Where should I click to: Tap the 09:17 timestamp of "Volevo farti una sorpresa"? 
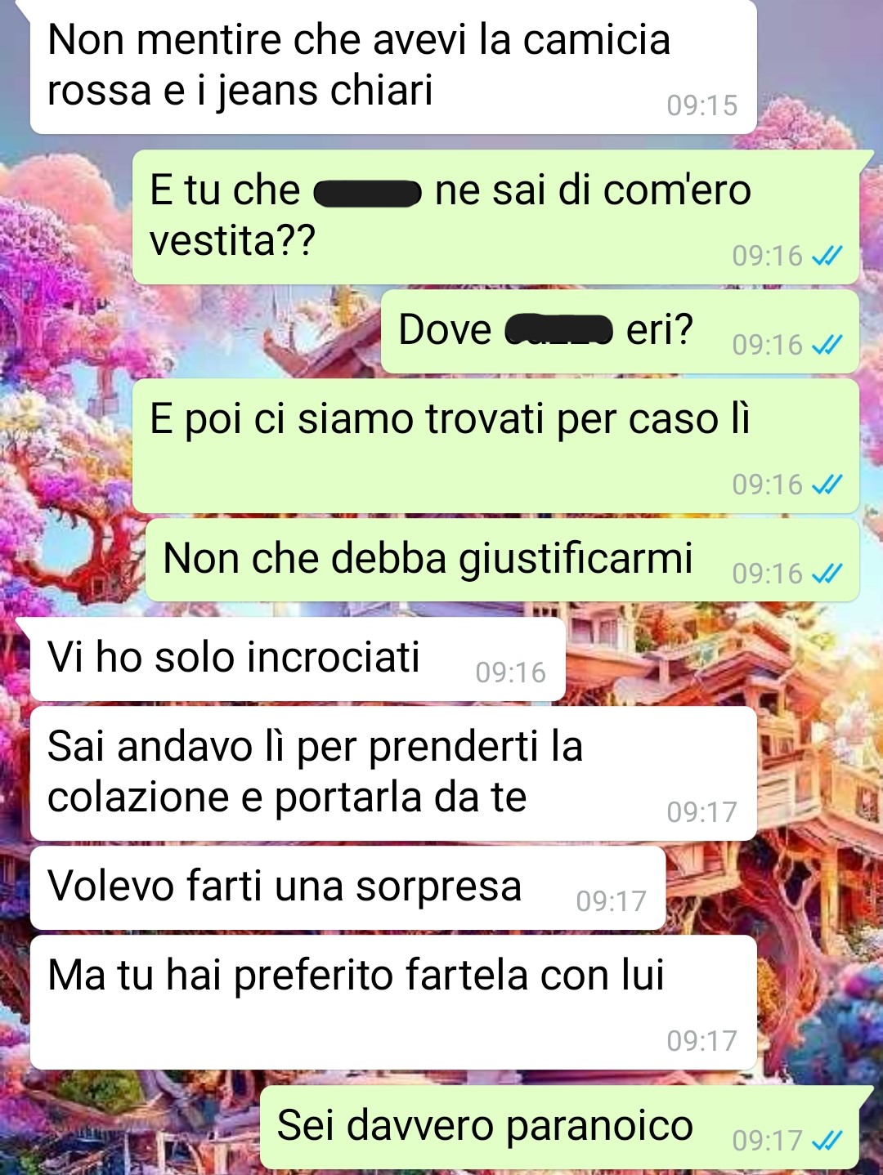611,901
